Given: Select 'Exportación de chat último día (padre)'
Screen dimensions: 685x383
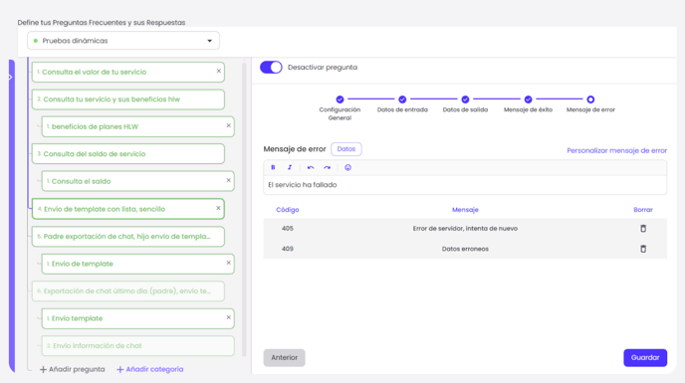Looking at the screenshot, I should point(128,291).
